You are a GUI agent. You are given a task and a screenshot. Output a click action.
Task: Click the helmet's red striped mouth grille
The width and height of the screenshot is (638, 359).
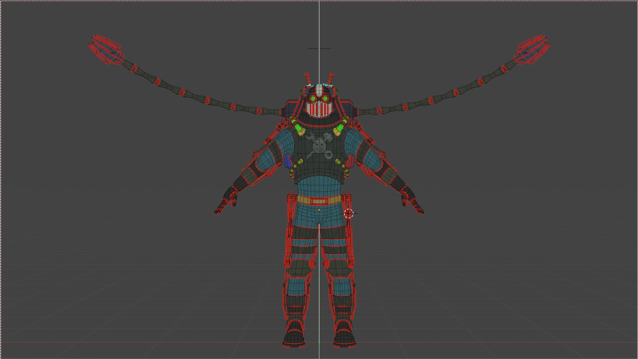pyautogui.click(x=319, y=110)
